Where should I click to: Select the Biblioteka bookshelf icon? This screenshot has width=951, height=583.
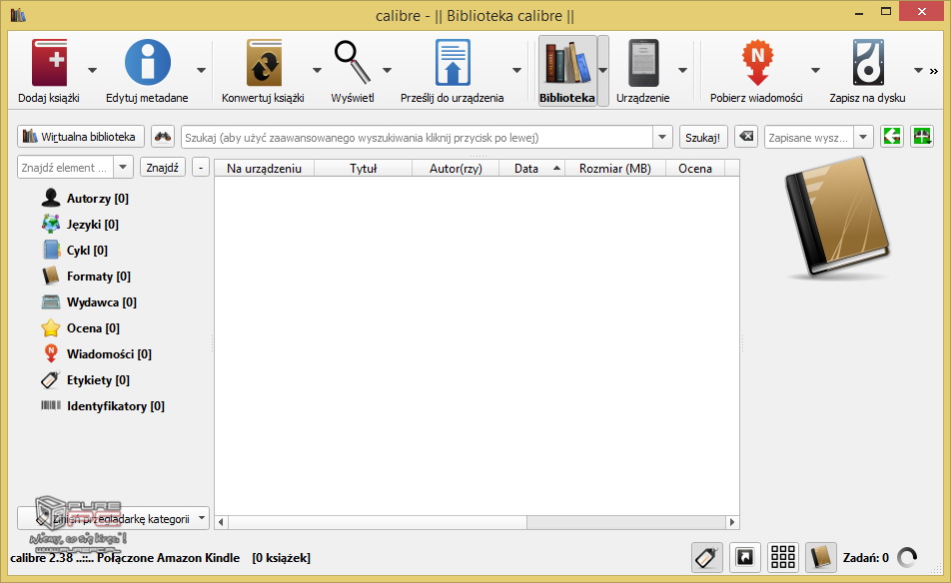(x=567, y=63)
